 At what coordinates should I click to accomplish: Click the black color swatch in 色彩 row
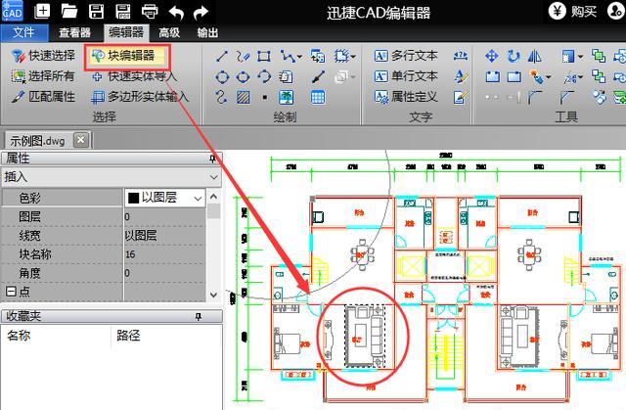[x=133, y=198]
